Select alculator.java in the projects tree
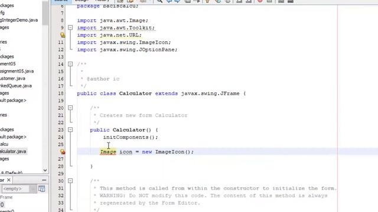 point(13,151)
